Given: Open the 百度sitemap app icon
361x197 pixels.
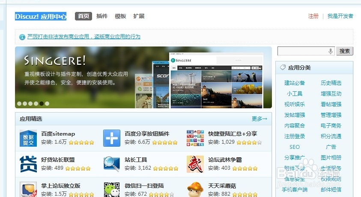Looking at the screenshot, I should coord(28,138).
